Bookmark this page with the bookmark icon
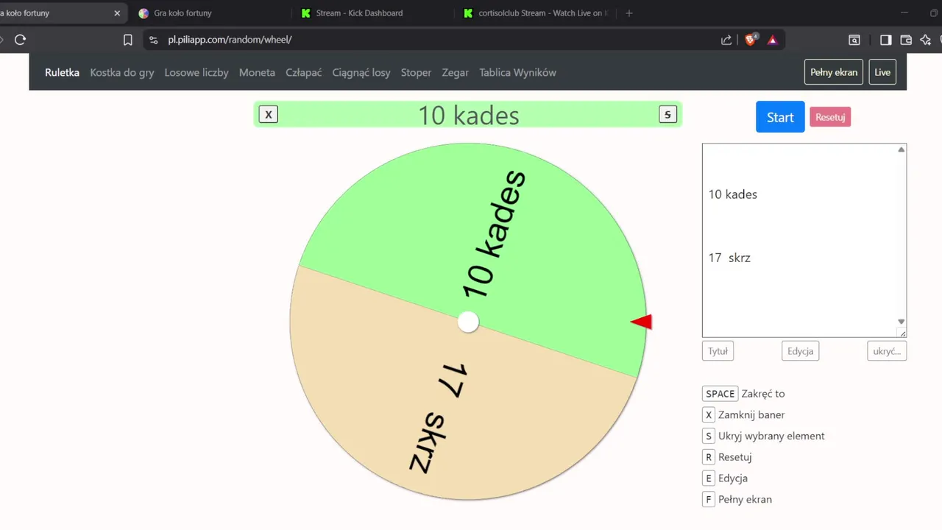942x530 pixels. click(x=127, y=40)
